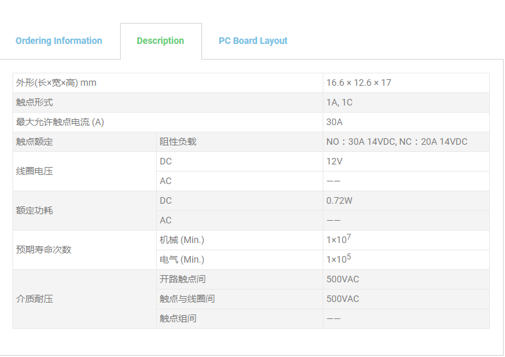Image resolution: width=505 pixels, height=357 pixels.
Task: Select the 开路触点间 cell
Action: (x=182, y=279)
